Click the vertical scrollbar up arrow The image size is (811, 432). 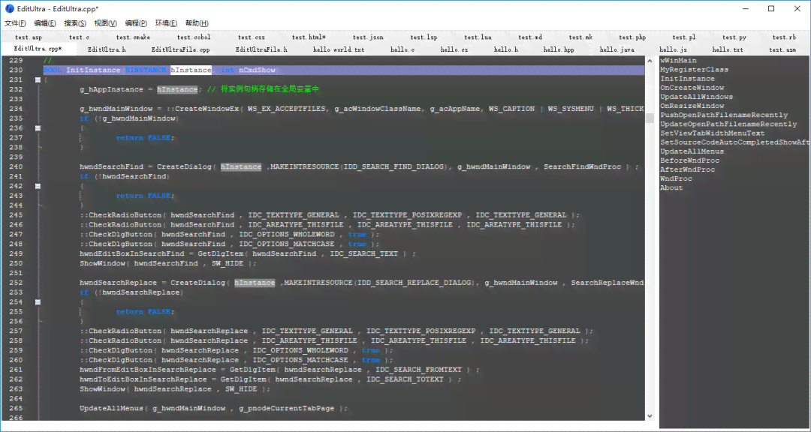pyautogui.click(x=650, y=61)
